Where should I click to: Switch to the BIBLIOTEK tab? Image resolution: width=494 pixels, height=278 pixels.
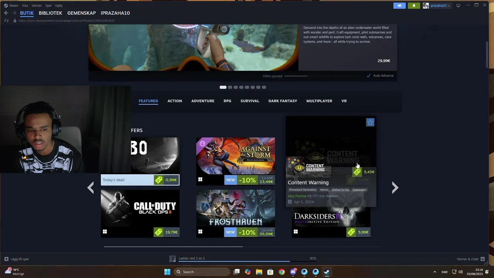(51, 13)
